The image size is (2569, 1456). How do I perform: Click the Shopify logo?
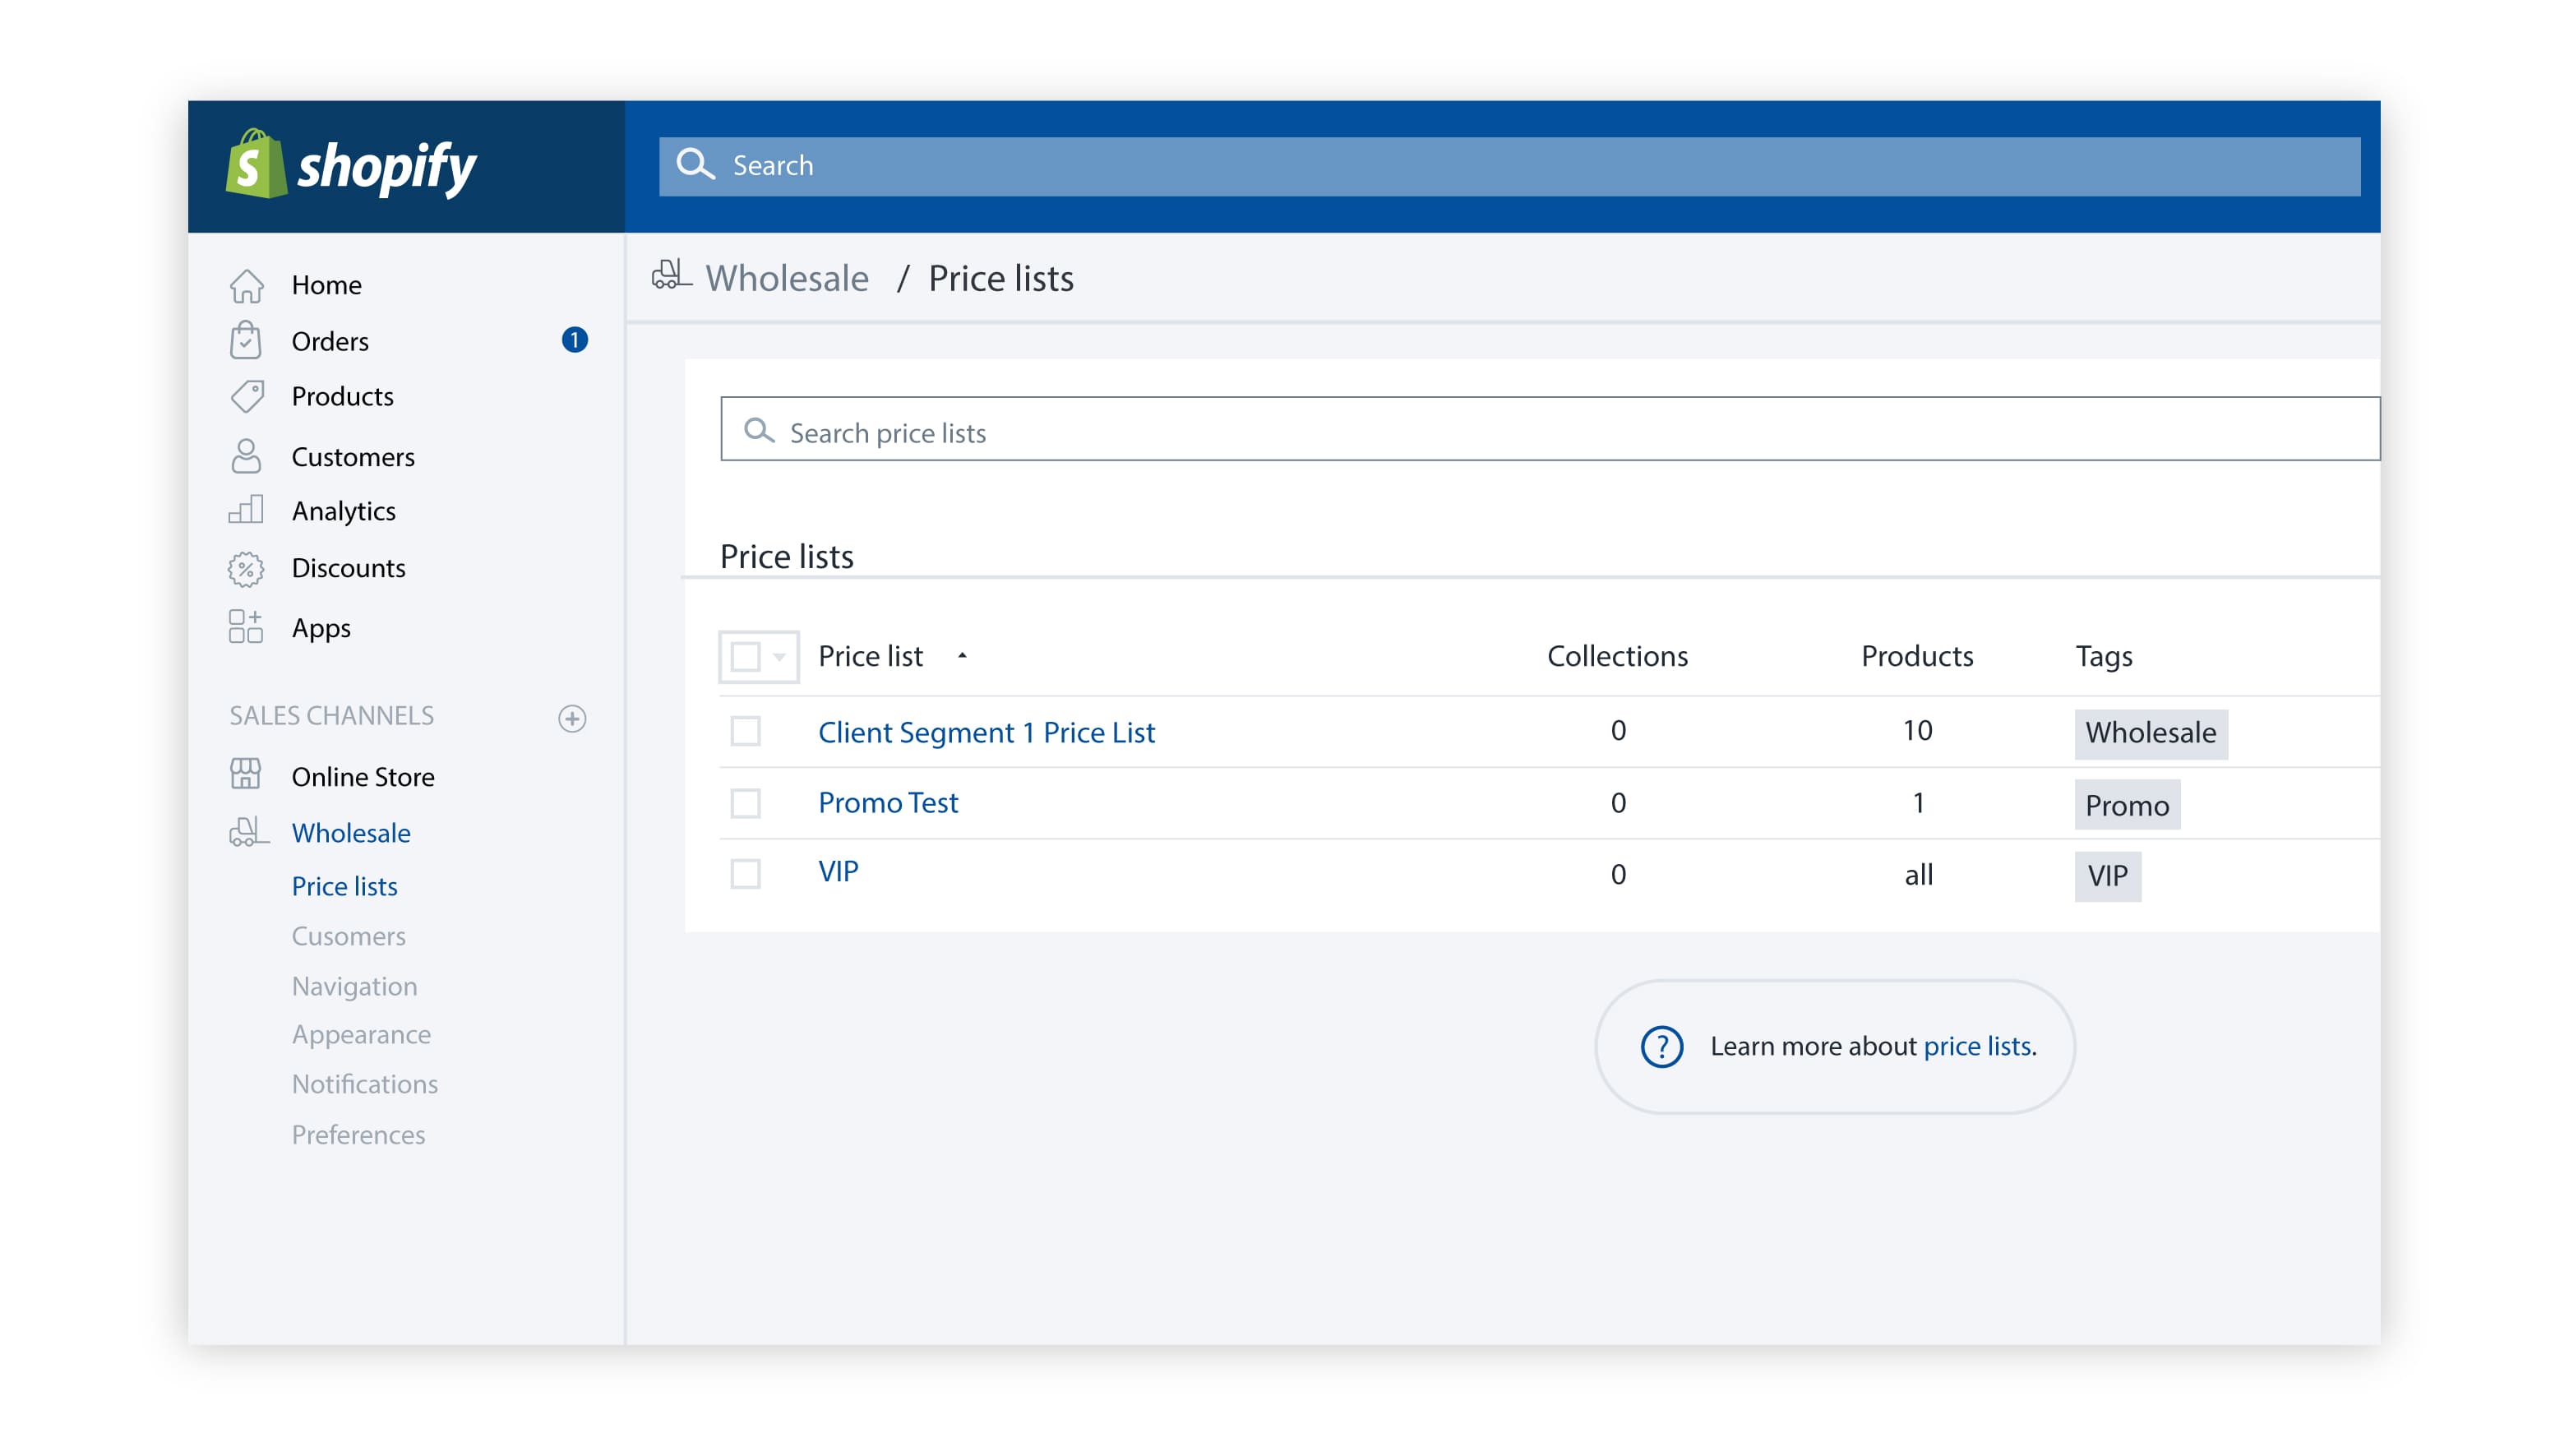[x=350, y=166]
